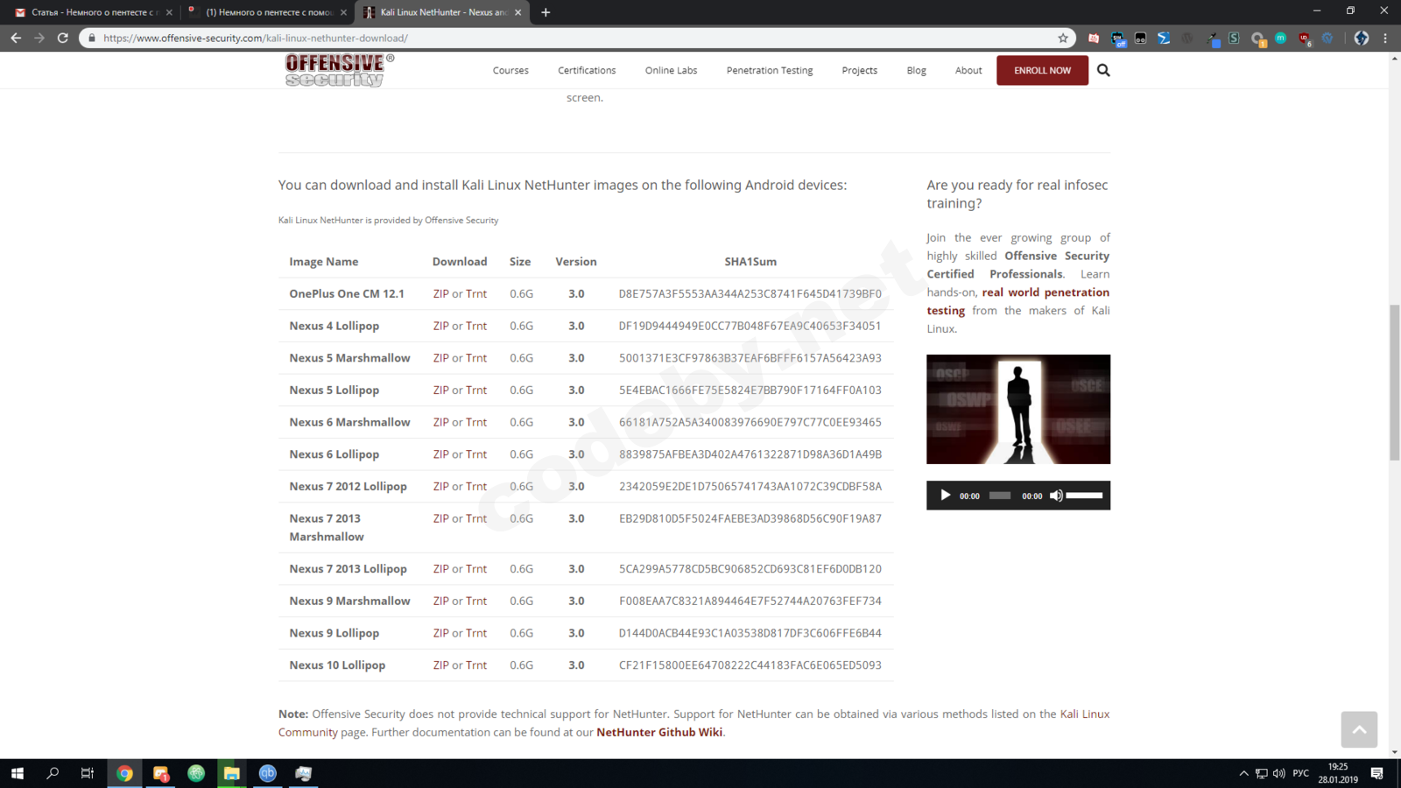This screenshot has width=1401, height=788.
Task: Click the ENROLL NOW button
Action: [1042, 70]
